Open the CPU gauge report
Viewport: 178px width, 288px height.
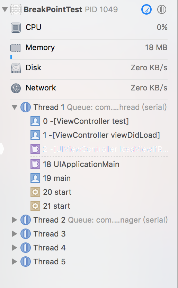(89, 27)
